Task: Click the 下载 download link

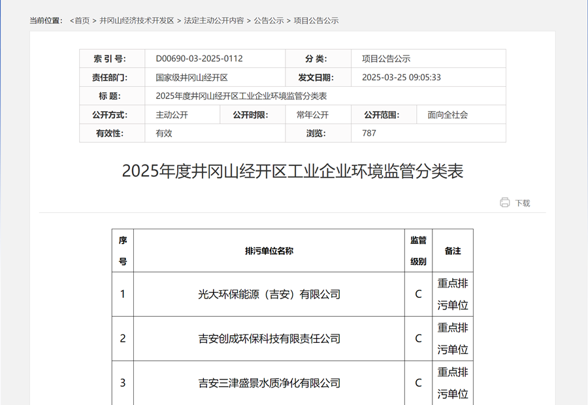Action: [523, 203]
